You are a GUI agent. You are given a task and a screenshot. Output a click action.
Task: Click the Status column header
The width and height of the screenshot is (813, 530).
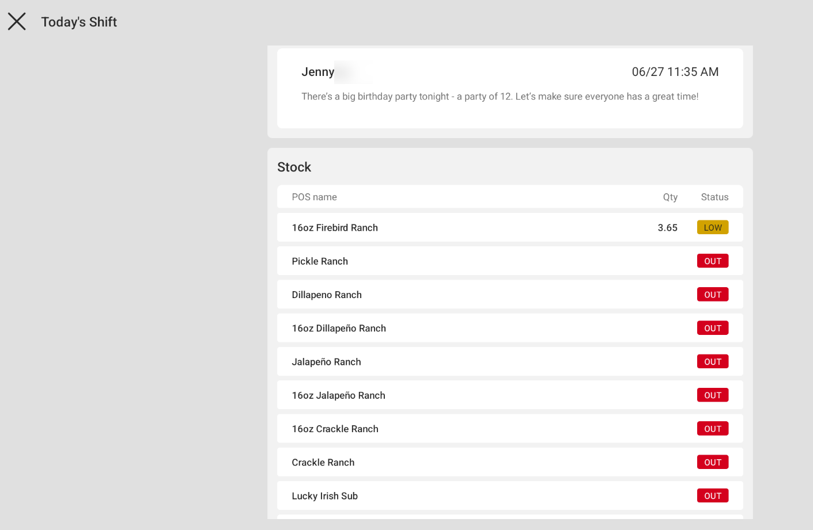coord(714,197)
